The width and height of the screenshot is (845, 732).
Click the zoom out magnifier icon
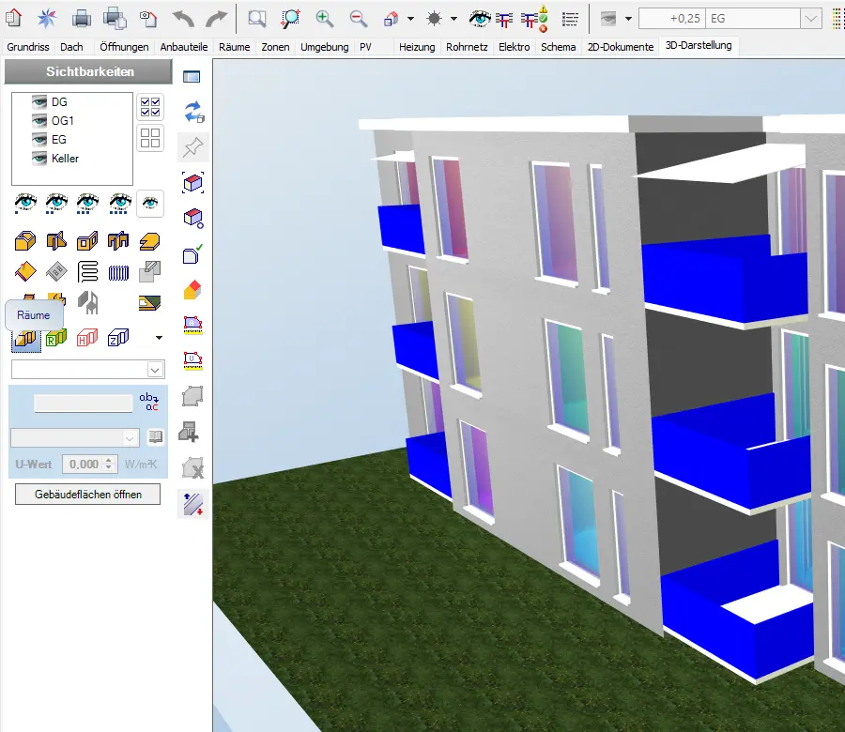[358, 17]
